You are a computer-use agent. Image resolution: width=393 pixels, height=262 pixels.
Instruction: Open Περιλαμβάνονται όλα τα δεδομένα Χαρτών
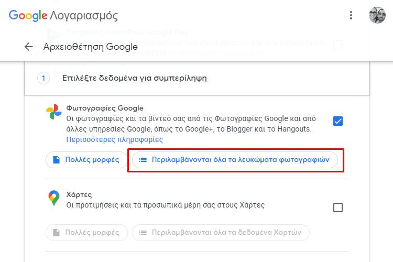(x=221, y=233)
